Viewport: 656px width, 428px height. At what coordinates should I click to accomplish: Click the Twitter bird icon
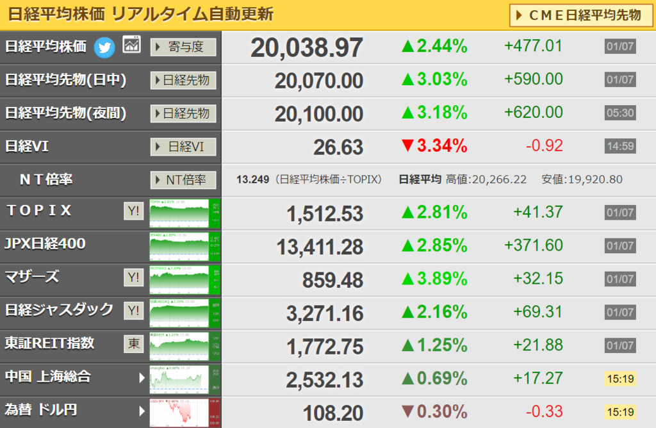[104, 47]
